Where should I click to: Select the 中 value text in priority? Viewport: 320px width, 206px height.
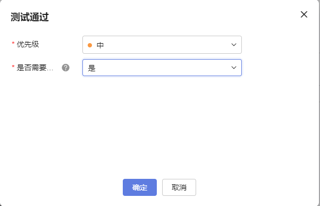pos(100,45)
